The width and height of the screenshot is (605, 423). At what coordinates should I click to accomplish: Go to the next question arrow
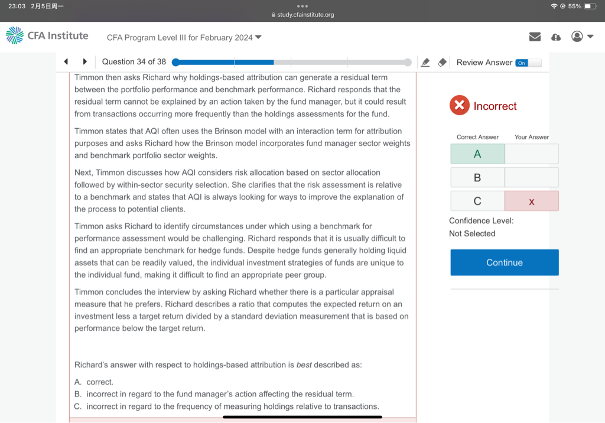(x=85, y=61)
